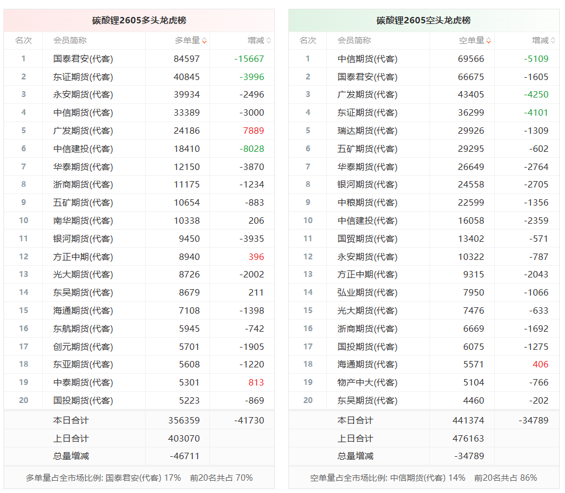Image resolution: width=565 pixels, height=493 pixels.
Task: Select 东证期货(代客) in long position table
Action: click(x=83, y=77)
